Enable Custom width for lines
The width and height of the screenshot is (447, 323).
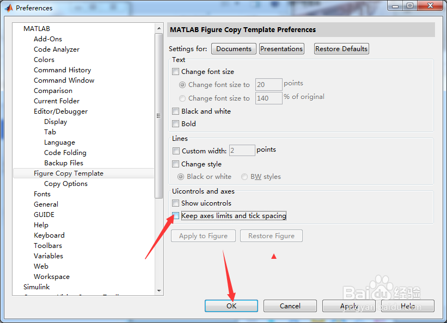point(176,151)
